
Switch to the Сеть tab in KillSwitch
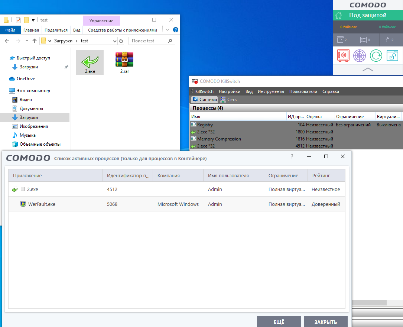[x=228, y=100]
